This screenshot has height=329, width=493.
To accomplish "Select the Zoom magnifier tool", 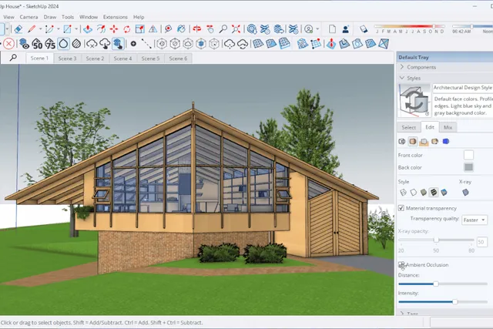I will pyautogui.click(x=223, y=29).
